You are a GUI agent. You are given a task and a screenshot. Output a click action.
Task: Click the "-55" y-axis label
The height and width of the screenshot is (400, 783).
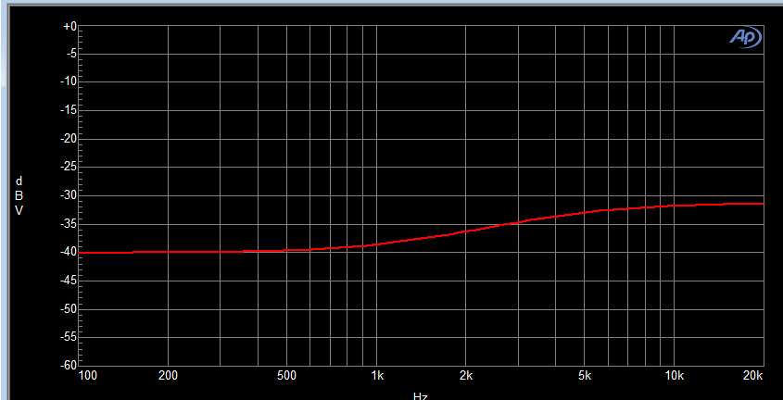(69, 338)
